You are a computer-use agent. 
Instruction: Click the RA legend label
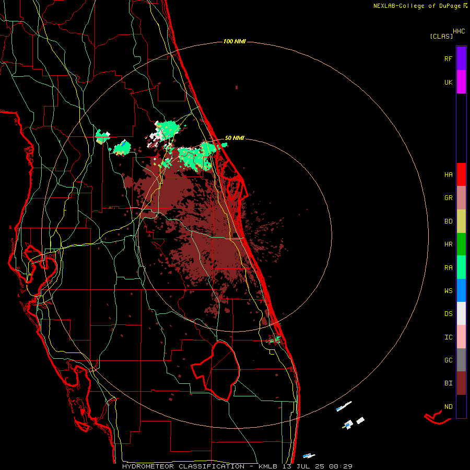[448, 268]
